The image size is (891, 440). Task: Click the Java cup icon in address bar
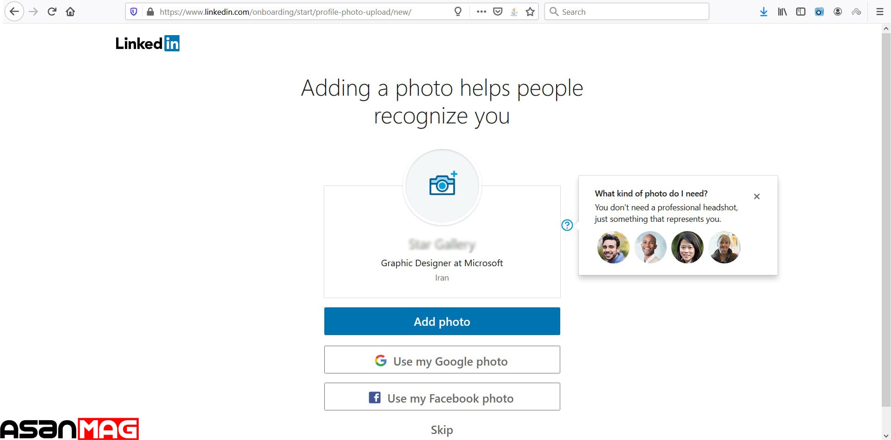coord(514,12)
